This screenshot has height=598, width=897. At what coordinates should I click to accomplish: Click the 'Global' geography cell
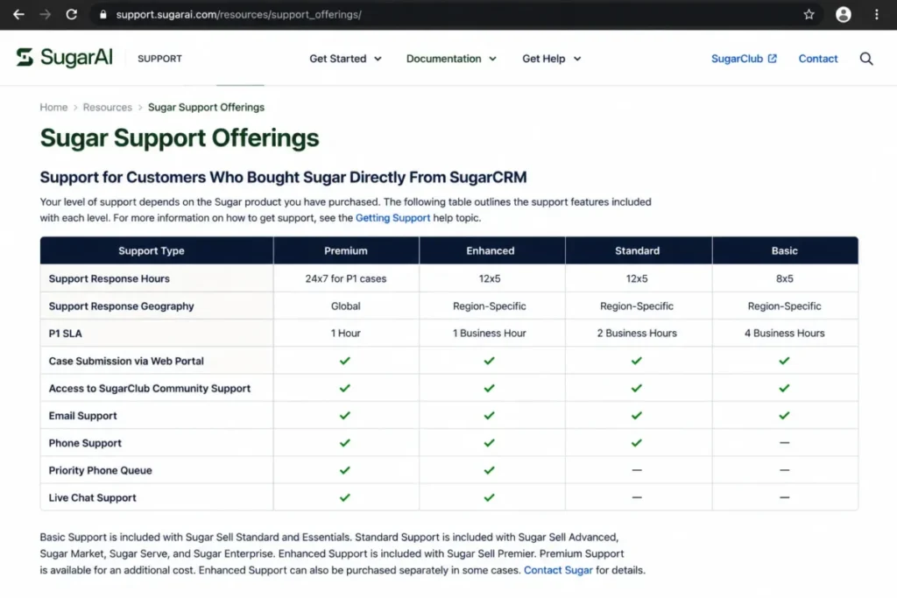[x=345, y=306]
